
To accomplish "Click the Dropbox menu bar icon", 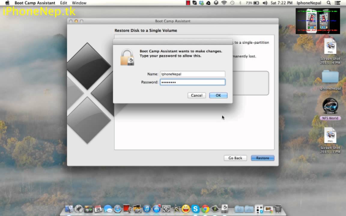I will pyautogui.click(x=201, y=3).
